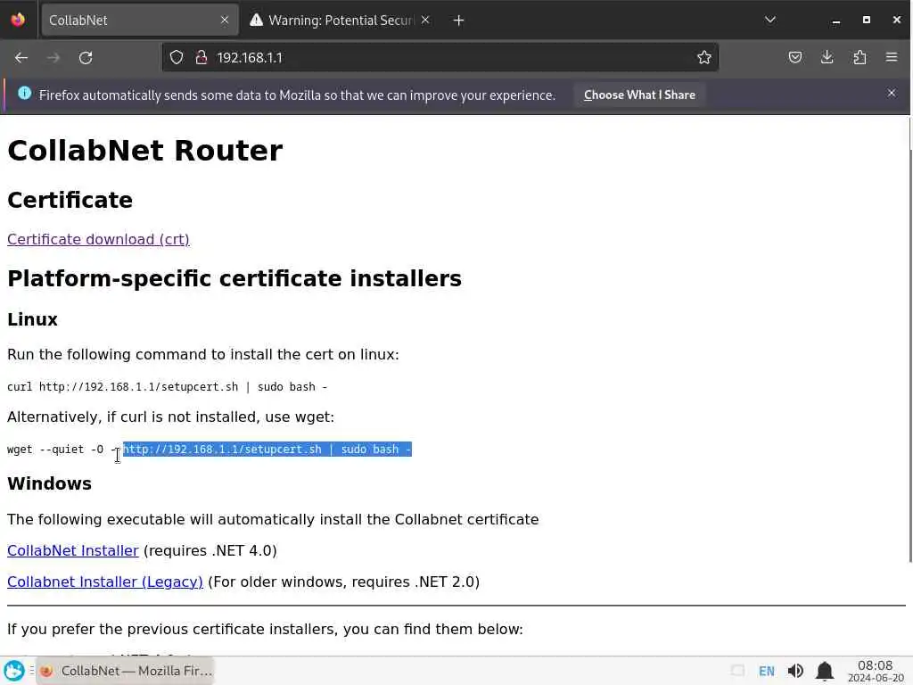The height and width of the screenshot is (685, 913).
Task: Close the CollabNet tab
Action: pyautogui.click(x=225, y=20)
